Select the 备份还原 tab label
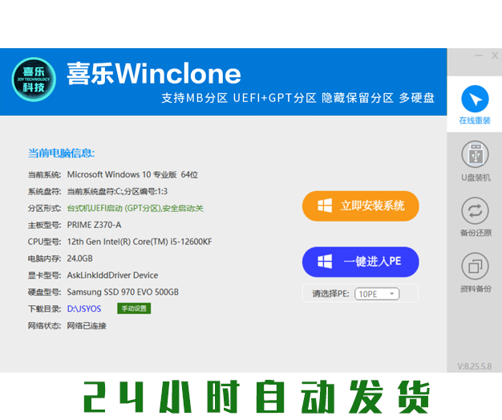 [476, 233]
